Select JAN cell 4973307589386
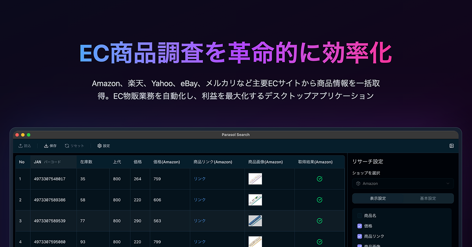 pyautogui.click(x=53, y=200)
